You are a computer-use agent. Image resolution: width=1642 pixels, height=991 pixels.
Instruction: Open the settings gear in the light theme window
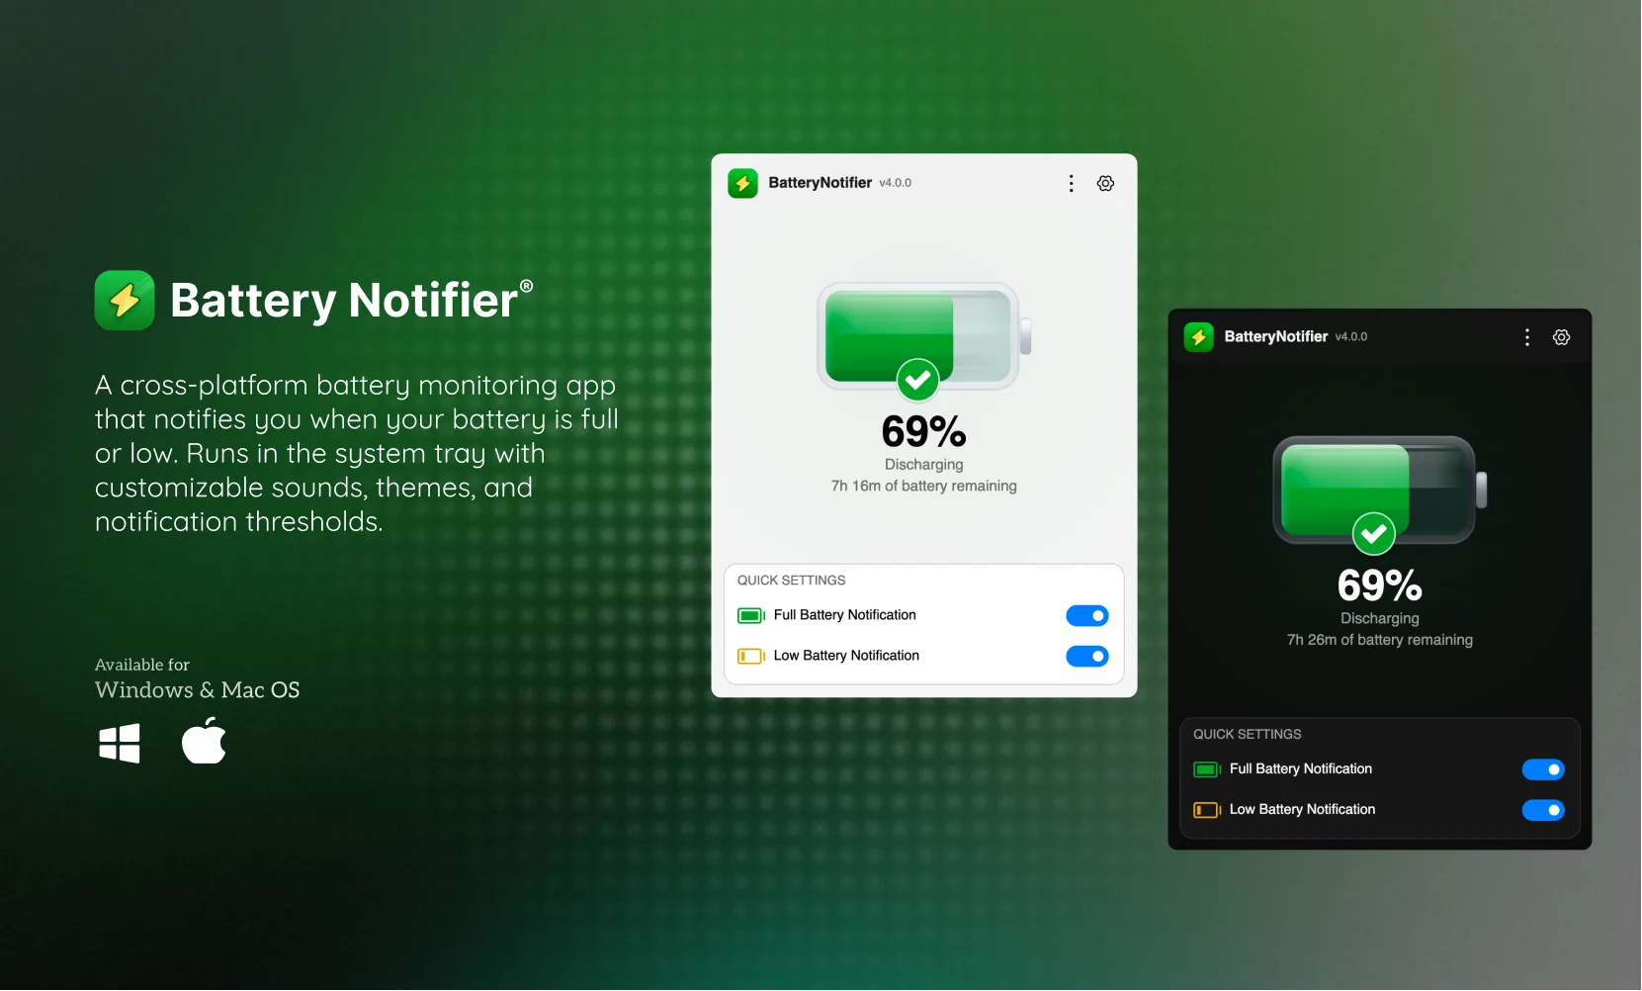[x=1105, y=183]
